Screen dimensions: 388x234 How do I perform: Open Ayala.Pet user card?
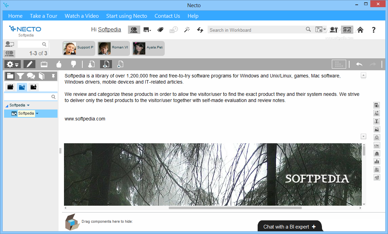(x=148, y=48)
